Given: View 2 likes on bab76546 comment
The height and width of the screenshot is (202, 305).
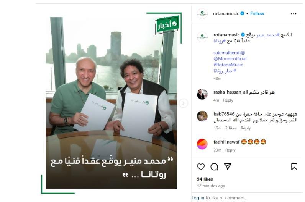Looking at the screenshot, I should (x=231, y=128).
